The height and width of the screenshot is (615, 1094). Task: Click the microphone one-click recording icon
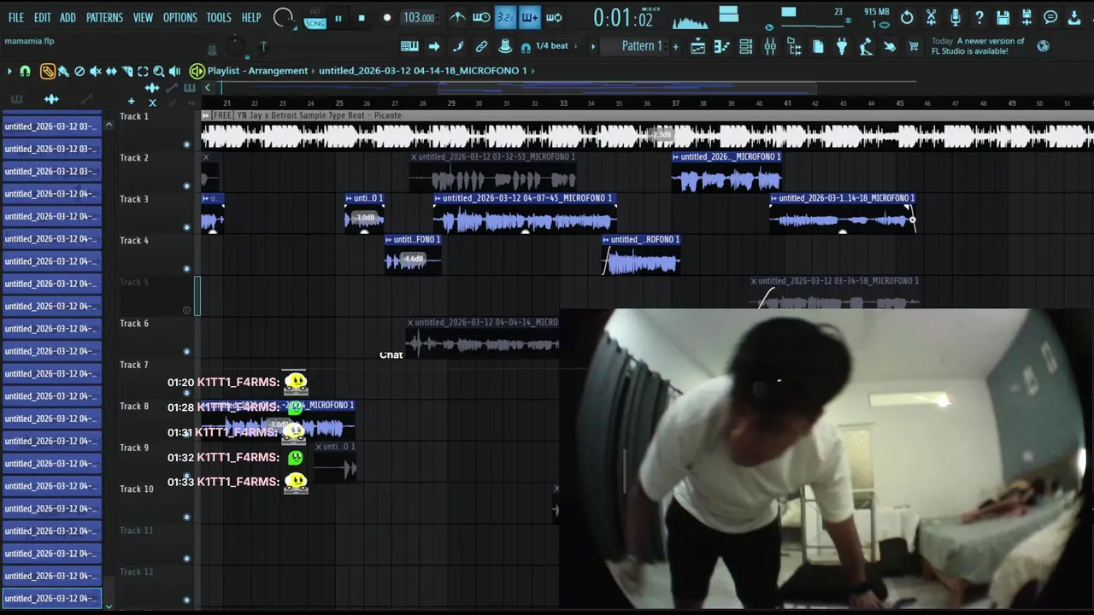pos(955,18)
